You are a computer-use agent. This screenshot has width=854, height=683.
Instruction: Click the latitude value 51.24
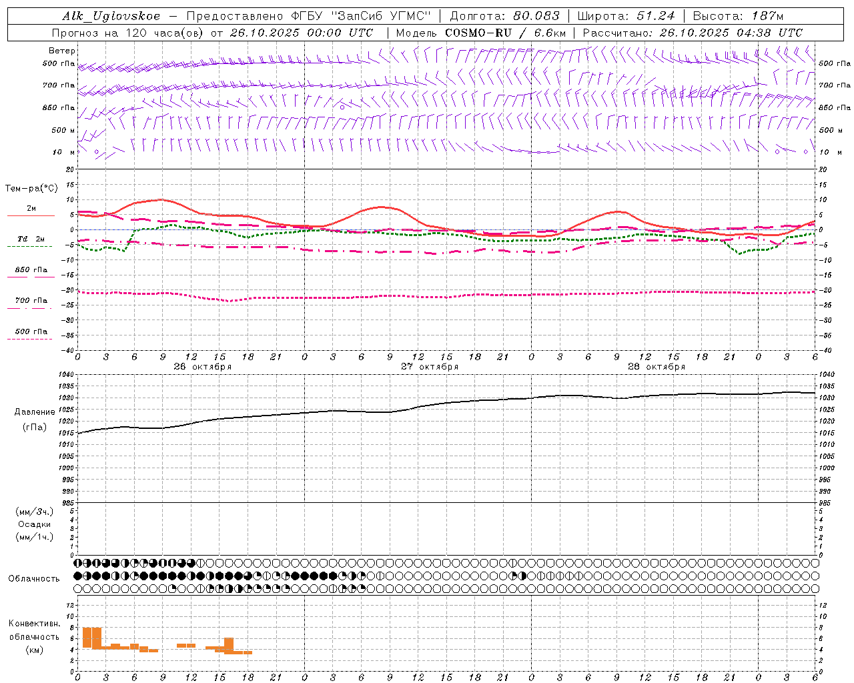[655, 16]
